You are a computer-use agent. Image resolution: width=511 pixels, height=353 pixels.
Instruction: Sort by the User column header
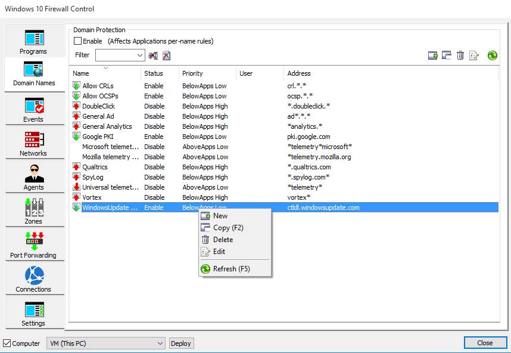click(x=260, y=73)
